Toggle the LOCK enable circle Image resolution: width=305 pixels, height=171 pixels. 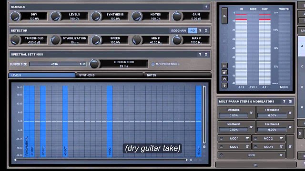point(221,155)
